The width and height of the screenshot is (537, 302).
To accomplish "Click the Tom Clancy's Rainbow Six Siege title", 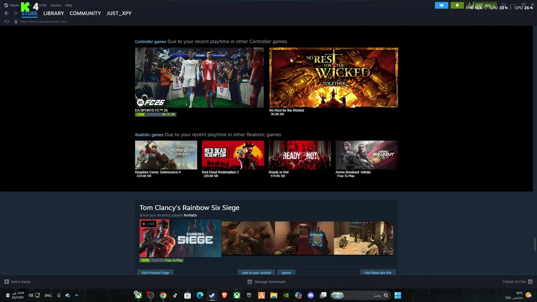I will click(x=189, y=208).
